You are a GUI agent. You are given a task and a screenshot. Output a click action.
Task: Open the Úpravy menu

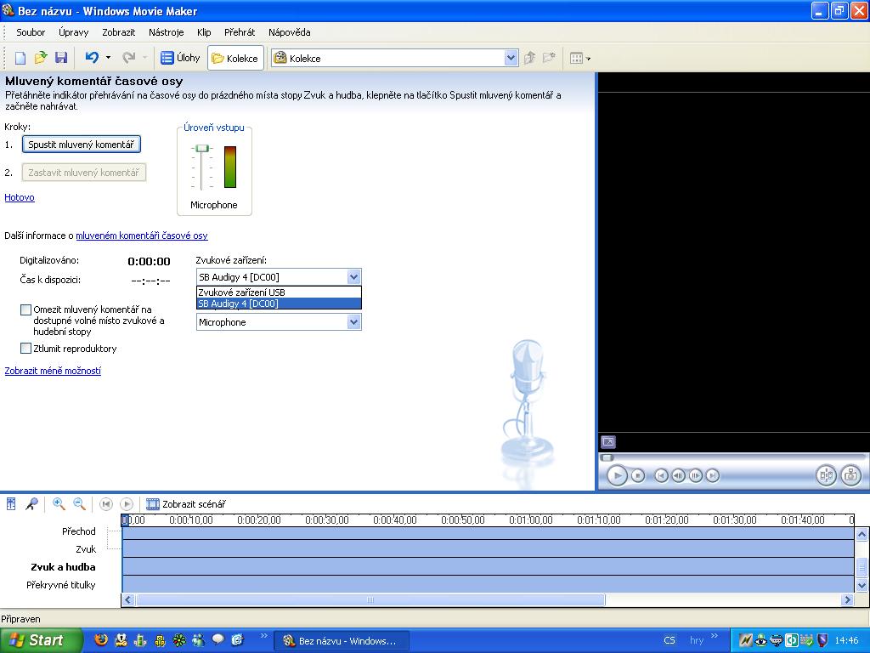tap(74, 32)
